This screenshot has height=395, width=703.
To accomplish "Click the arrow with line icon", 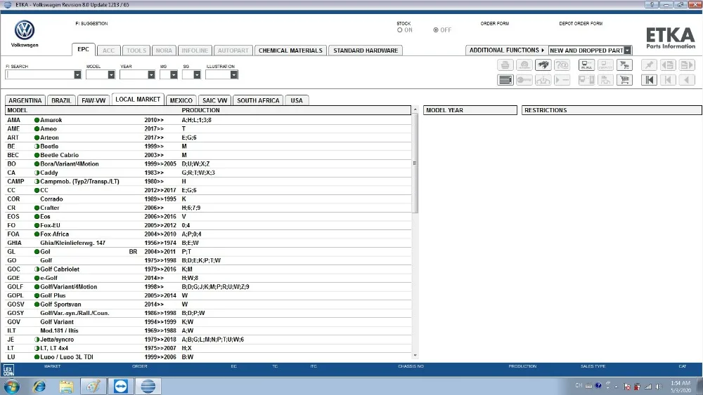I will click(562, 80).
